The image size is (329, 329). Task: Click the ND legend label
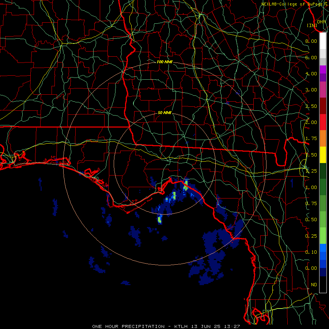[x=314, y=285]
